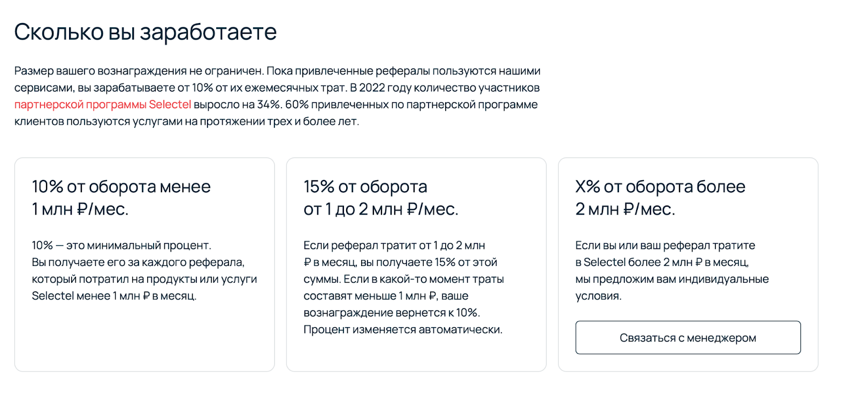Select the "X% от оборота более" card title
The image size is (856, 394).
pos(660,187)
